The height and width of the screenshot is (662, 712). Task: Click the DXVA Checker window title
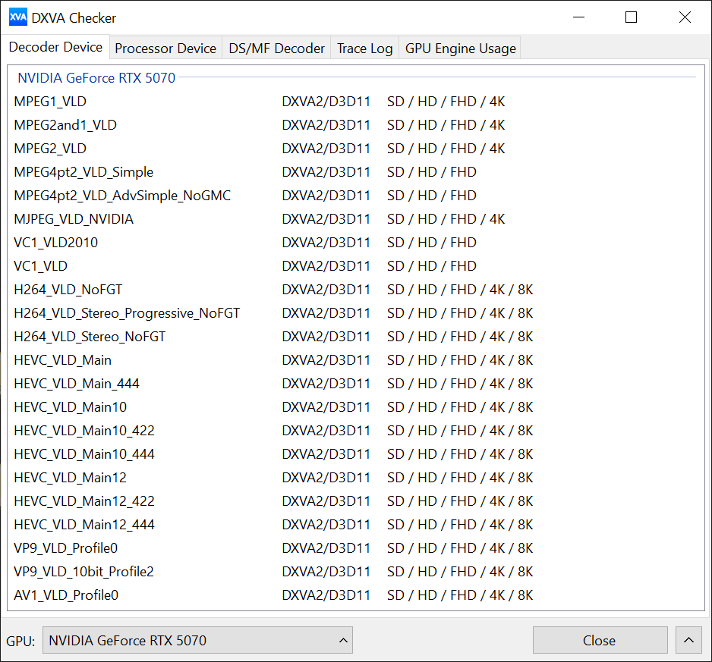coord(74,18)
